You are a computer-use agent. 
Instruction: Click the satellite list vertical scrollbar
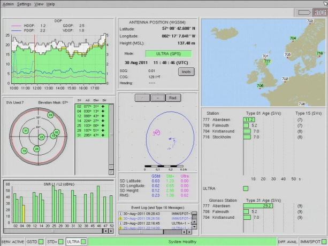click(112, 133)
